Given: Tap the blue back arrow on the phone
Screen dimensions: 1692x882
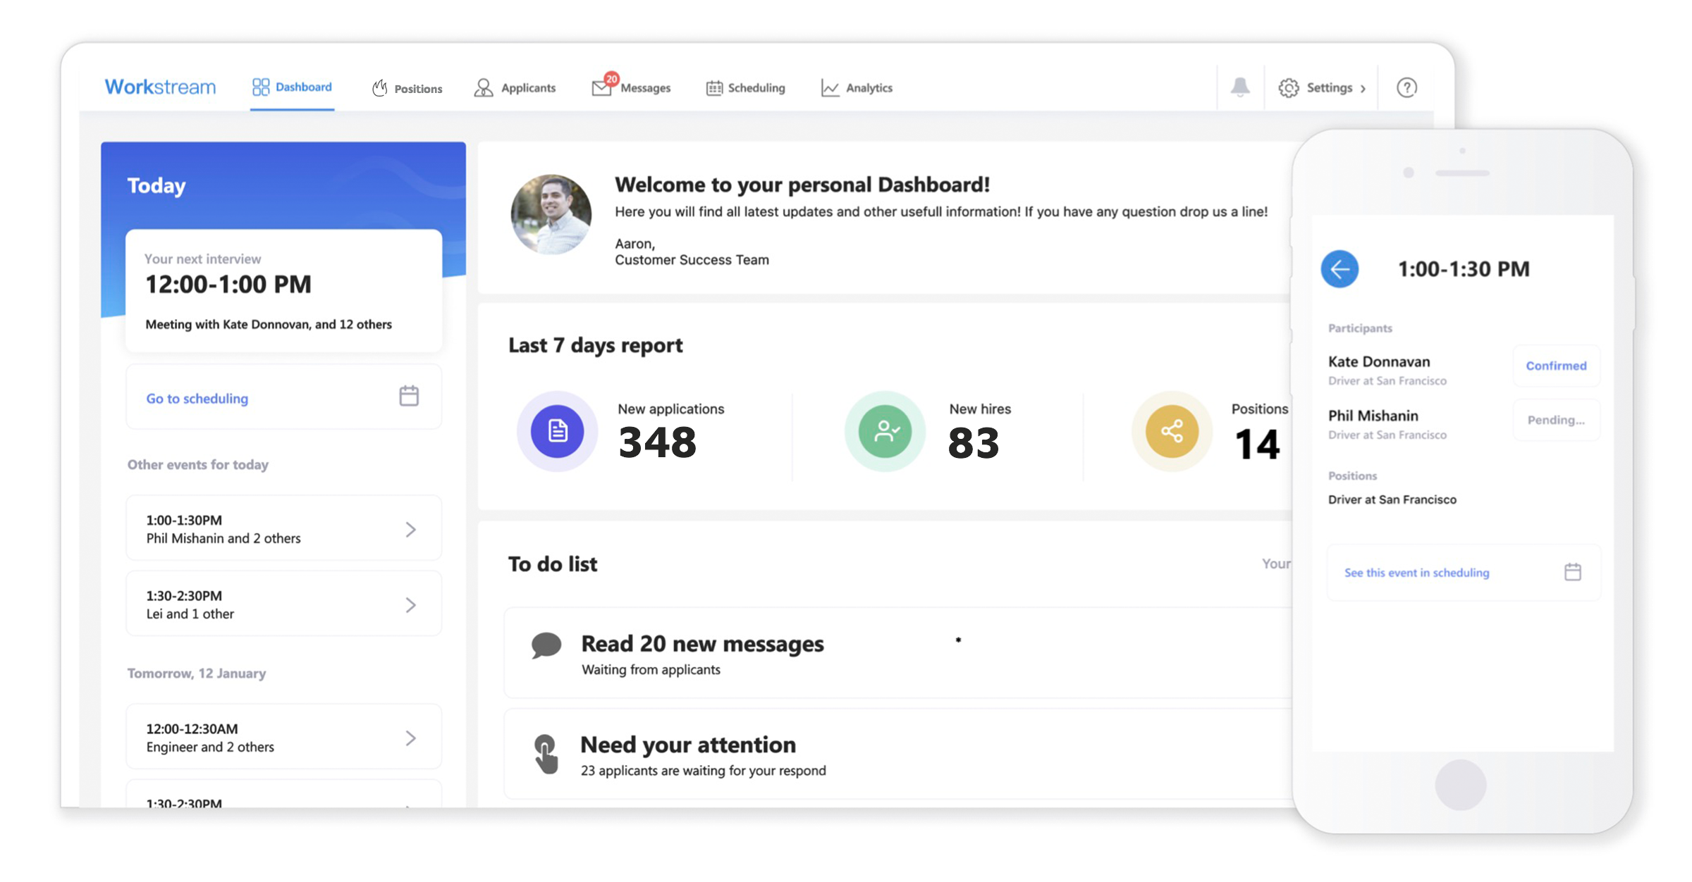Looking at the screenshot, I should coord(1339,269).
